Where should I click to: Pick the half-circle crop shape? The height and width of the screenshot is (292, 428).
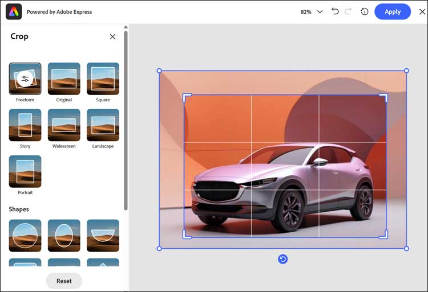click(x=103, y=236)
